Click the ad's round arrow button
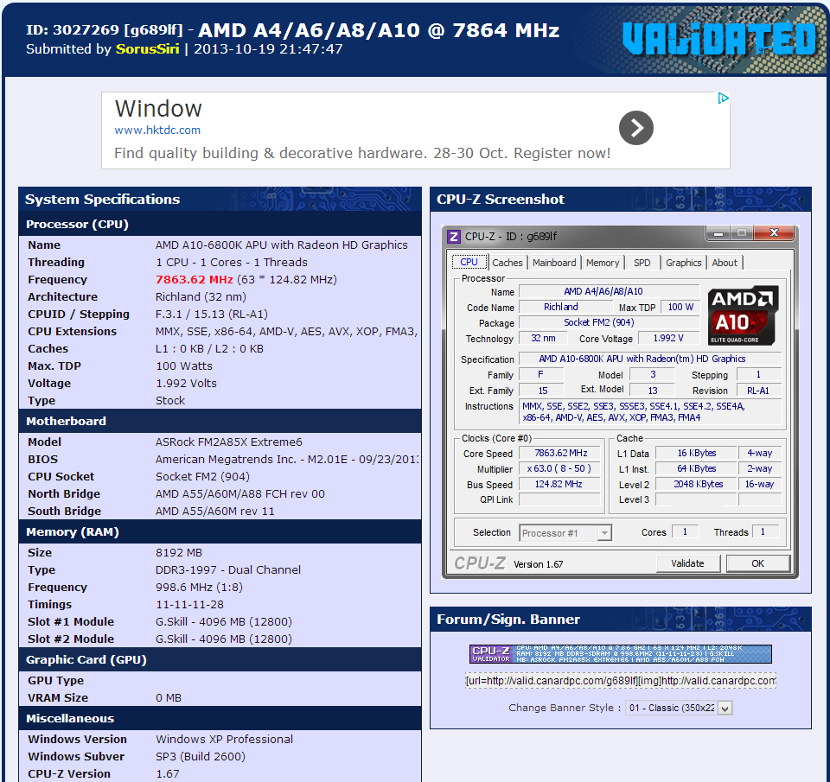Viewport: 830px width, 782px height. [x=635, y=128]
